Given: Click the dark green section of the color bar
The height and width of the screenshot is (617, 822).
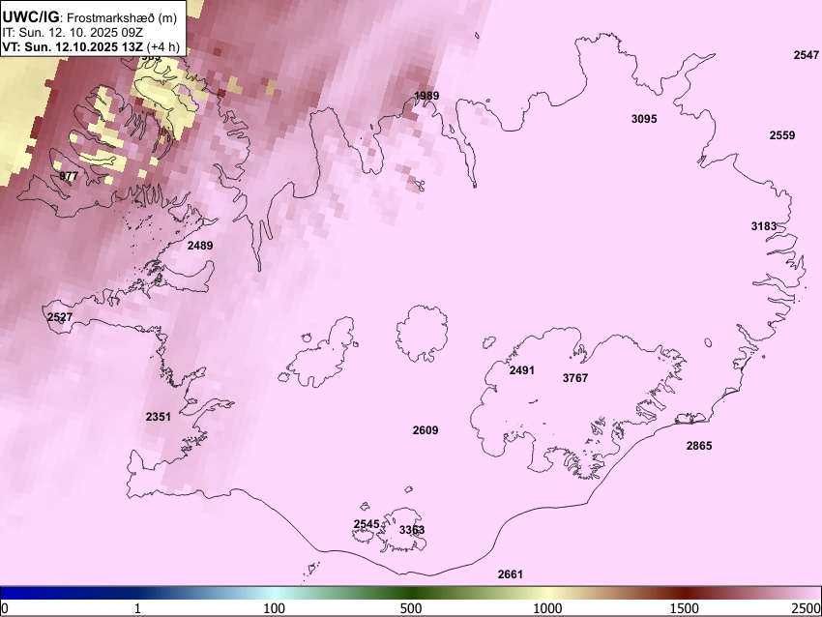Looking at the screenshot, I should tap(411, 593).
